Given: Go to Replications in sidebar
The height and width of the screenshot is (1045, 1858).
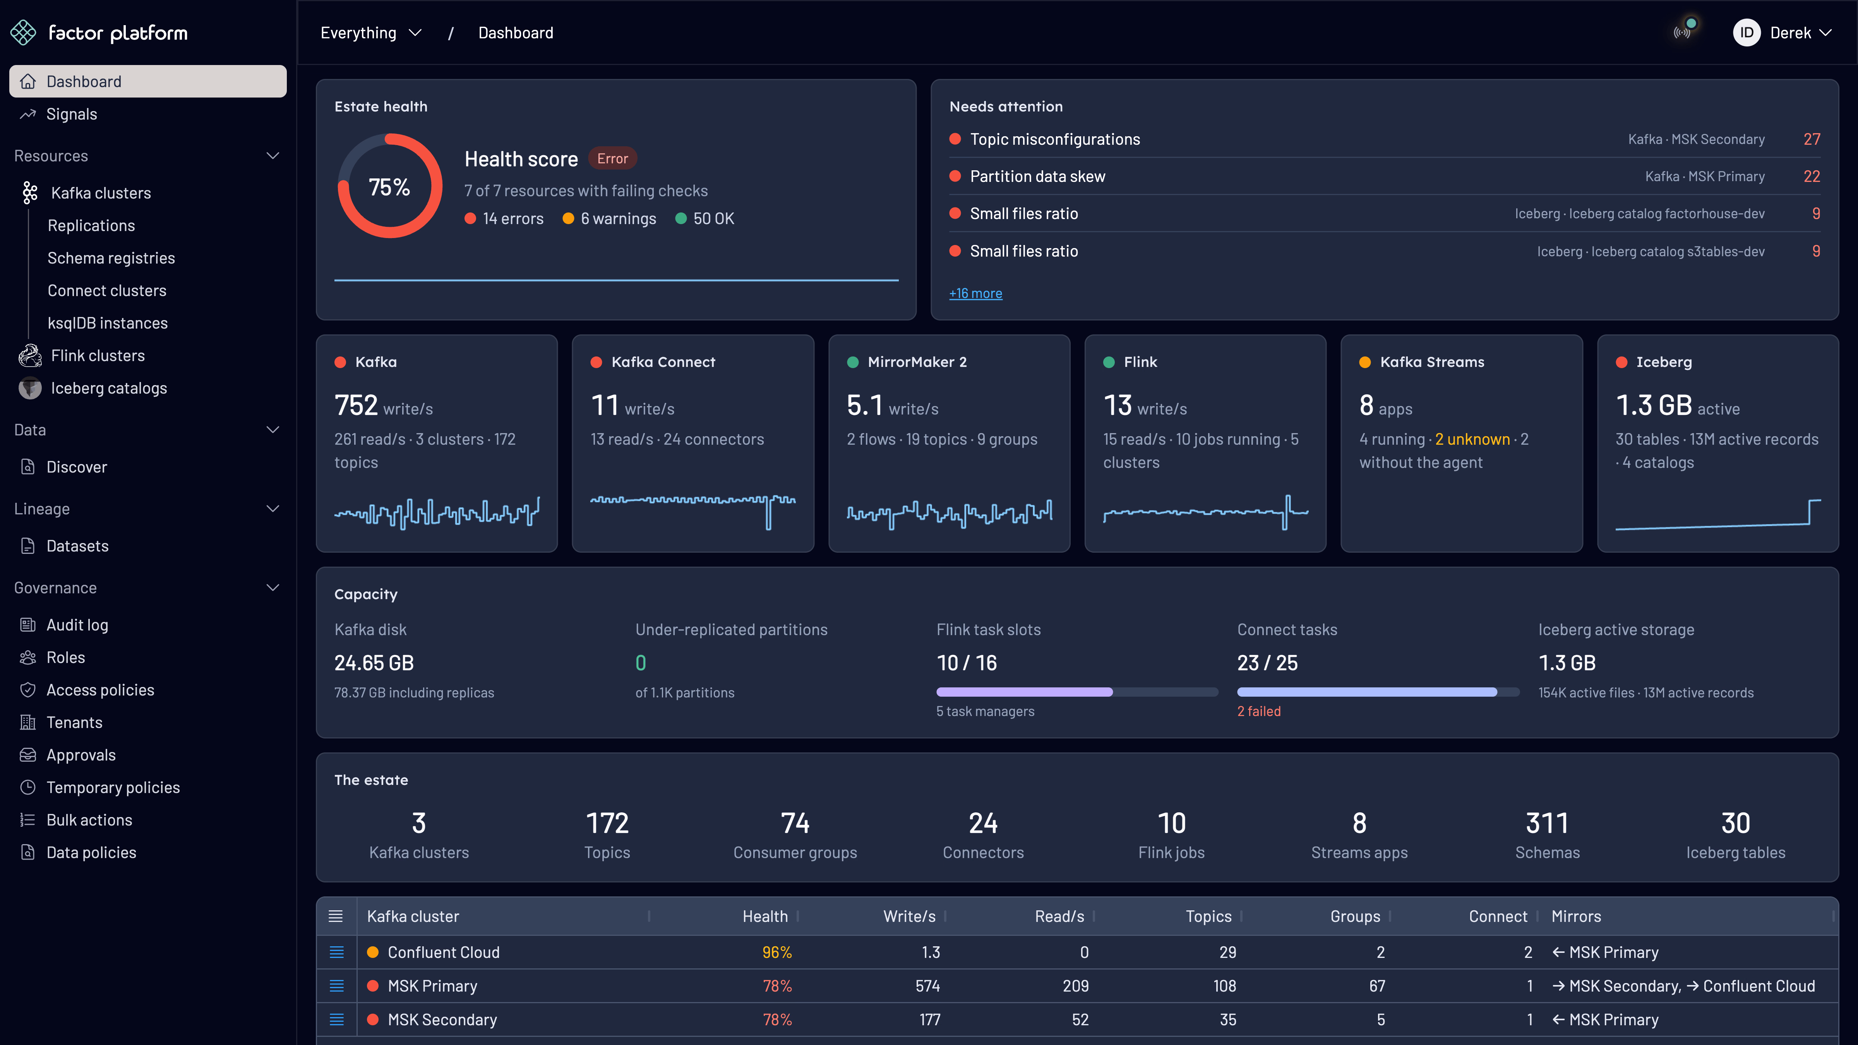Looking at the screenshot, I should click(x=91, y=225).
